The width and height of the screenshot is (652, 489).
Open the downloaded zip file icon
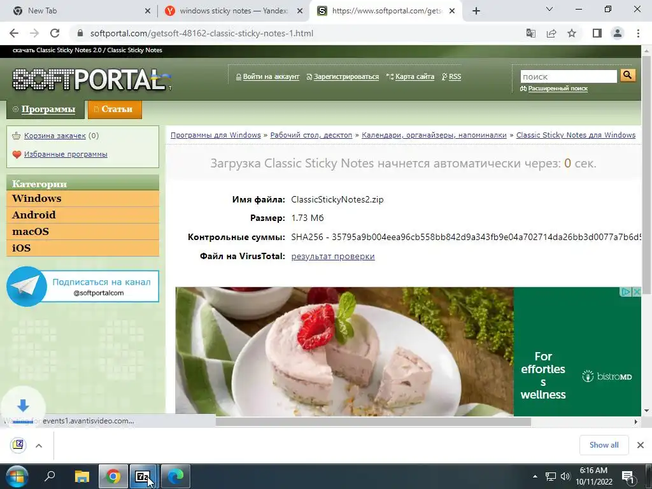pyautogui.click(x=18, y=445)
